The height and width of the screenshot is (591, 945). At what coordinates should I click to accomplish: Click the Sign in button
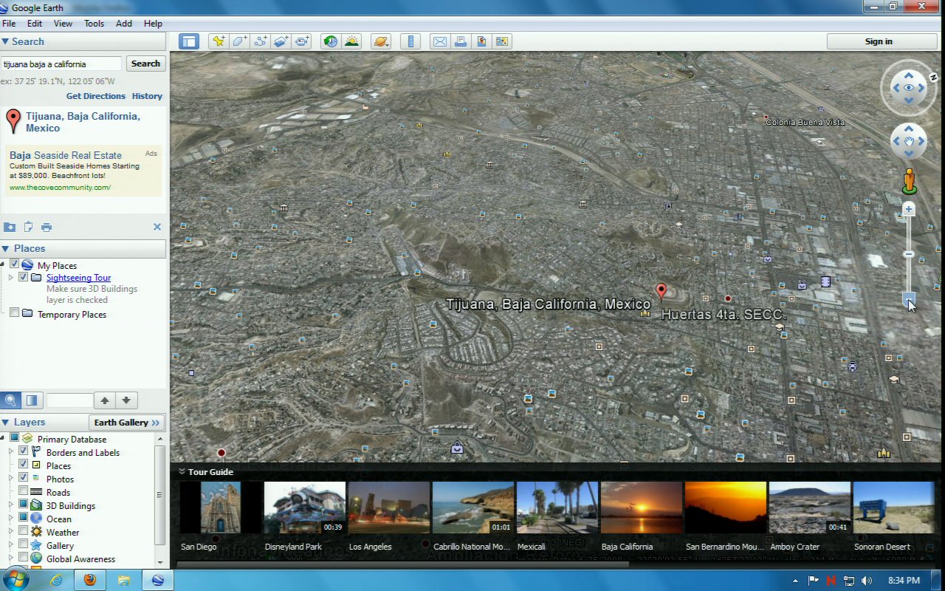click(878, 41)
